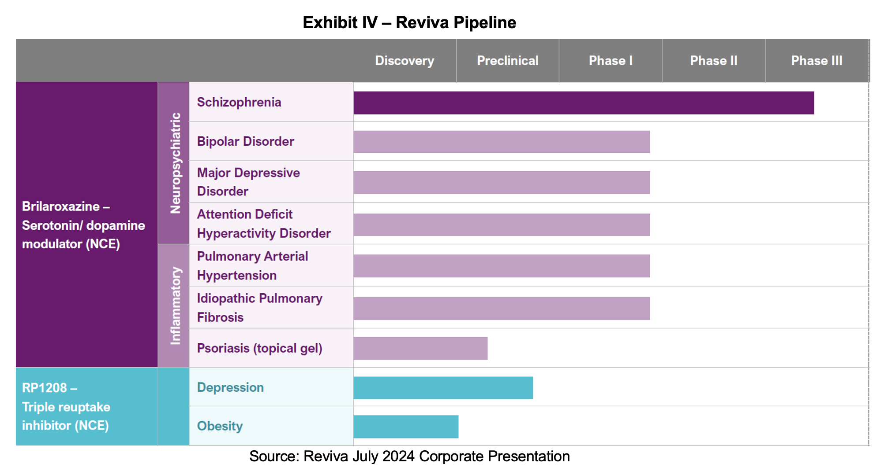Click the Pulmonary Arterial Hypertension label
The height and width of the screenshot is (471, 884).
(252, 265)
